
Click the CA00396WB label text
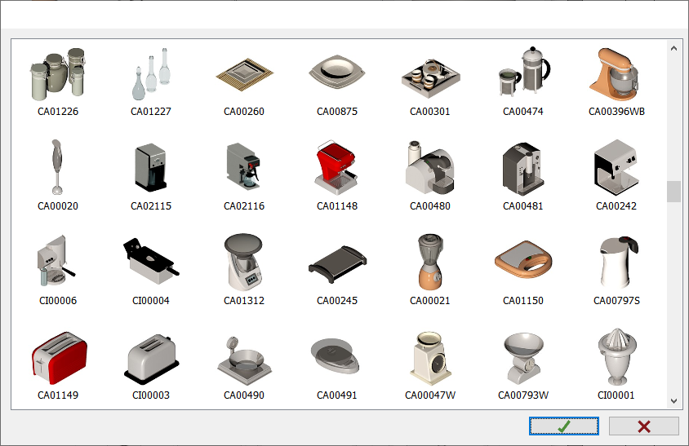point(616,112)
